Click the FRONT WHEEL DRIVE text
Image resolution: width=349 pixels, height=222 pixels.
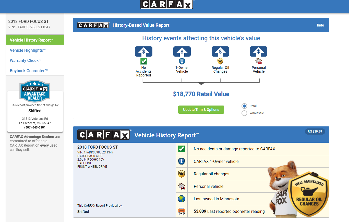point(92,167)
